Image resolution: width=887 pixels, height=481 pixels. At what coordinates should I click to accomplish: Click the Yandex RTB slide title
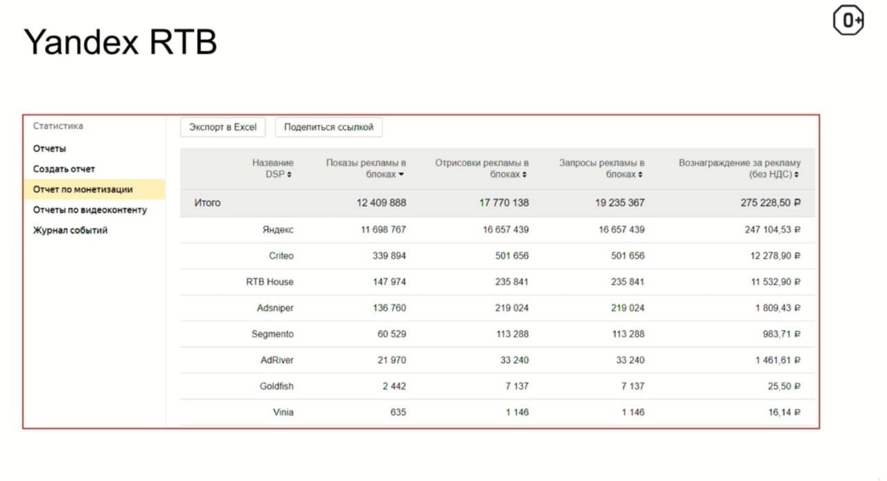tap(121, 42)
